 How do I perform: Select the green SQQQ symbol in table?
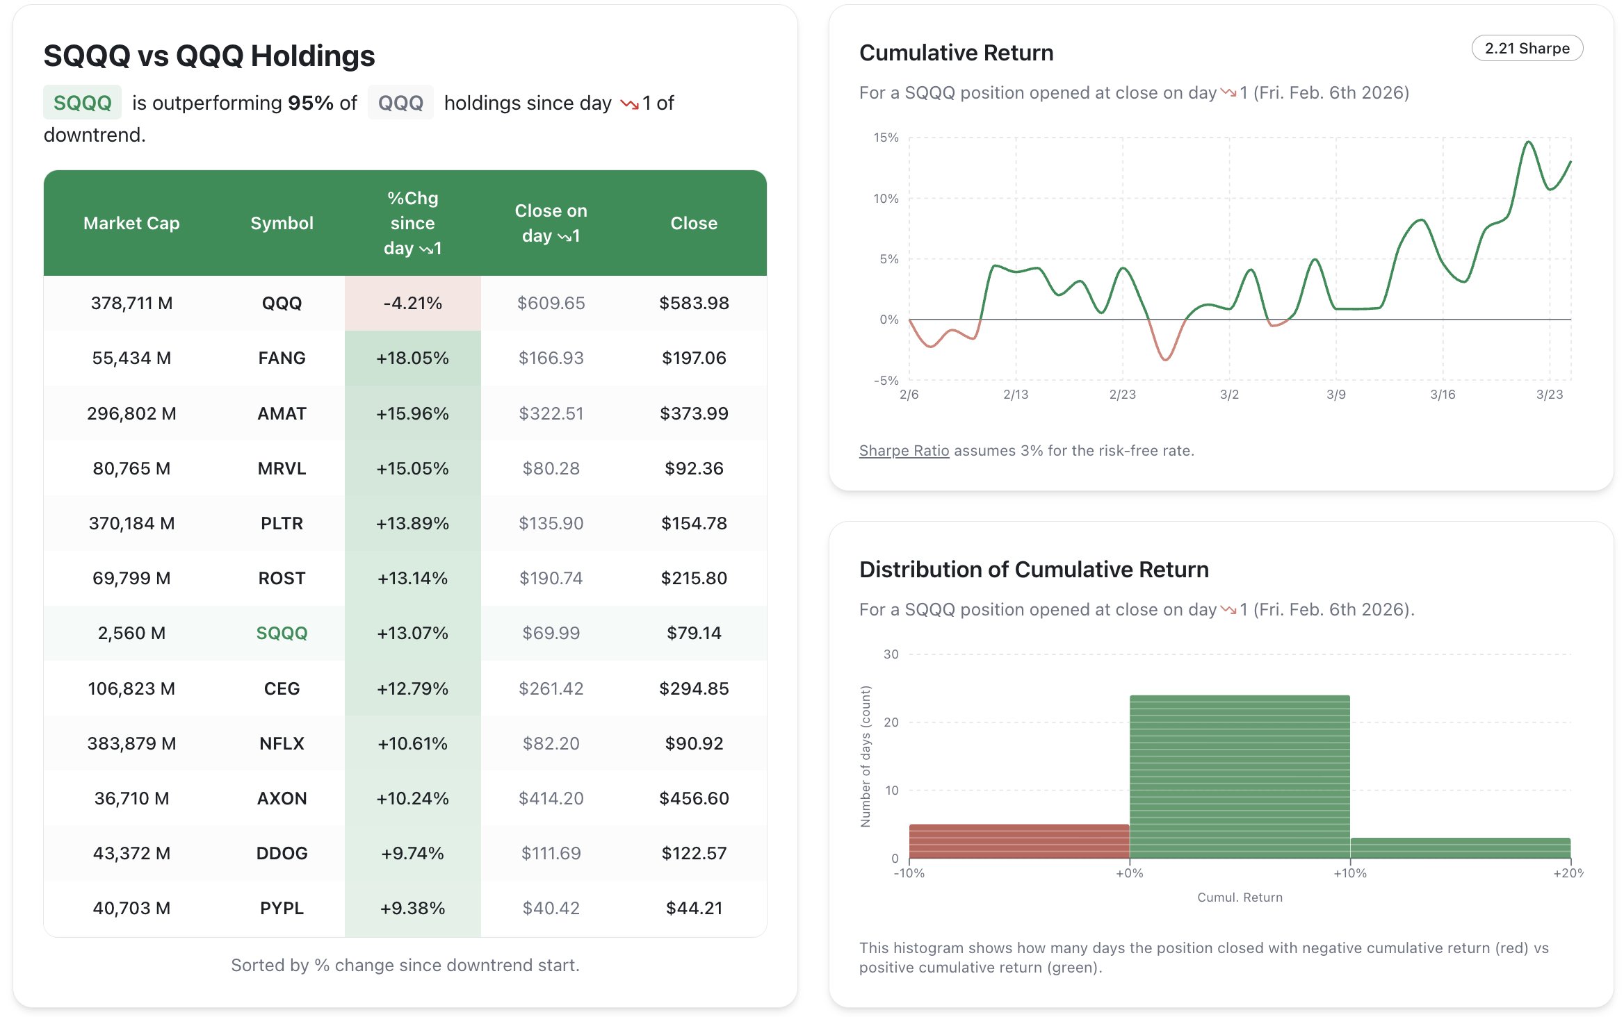click(282, 633)
